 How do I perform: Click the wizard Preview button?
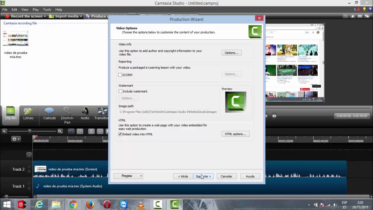pos(127,176)
